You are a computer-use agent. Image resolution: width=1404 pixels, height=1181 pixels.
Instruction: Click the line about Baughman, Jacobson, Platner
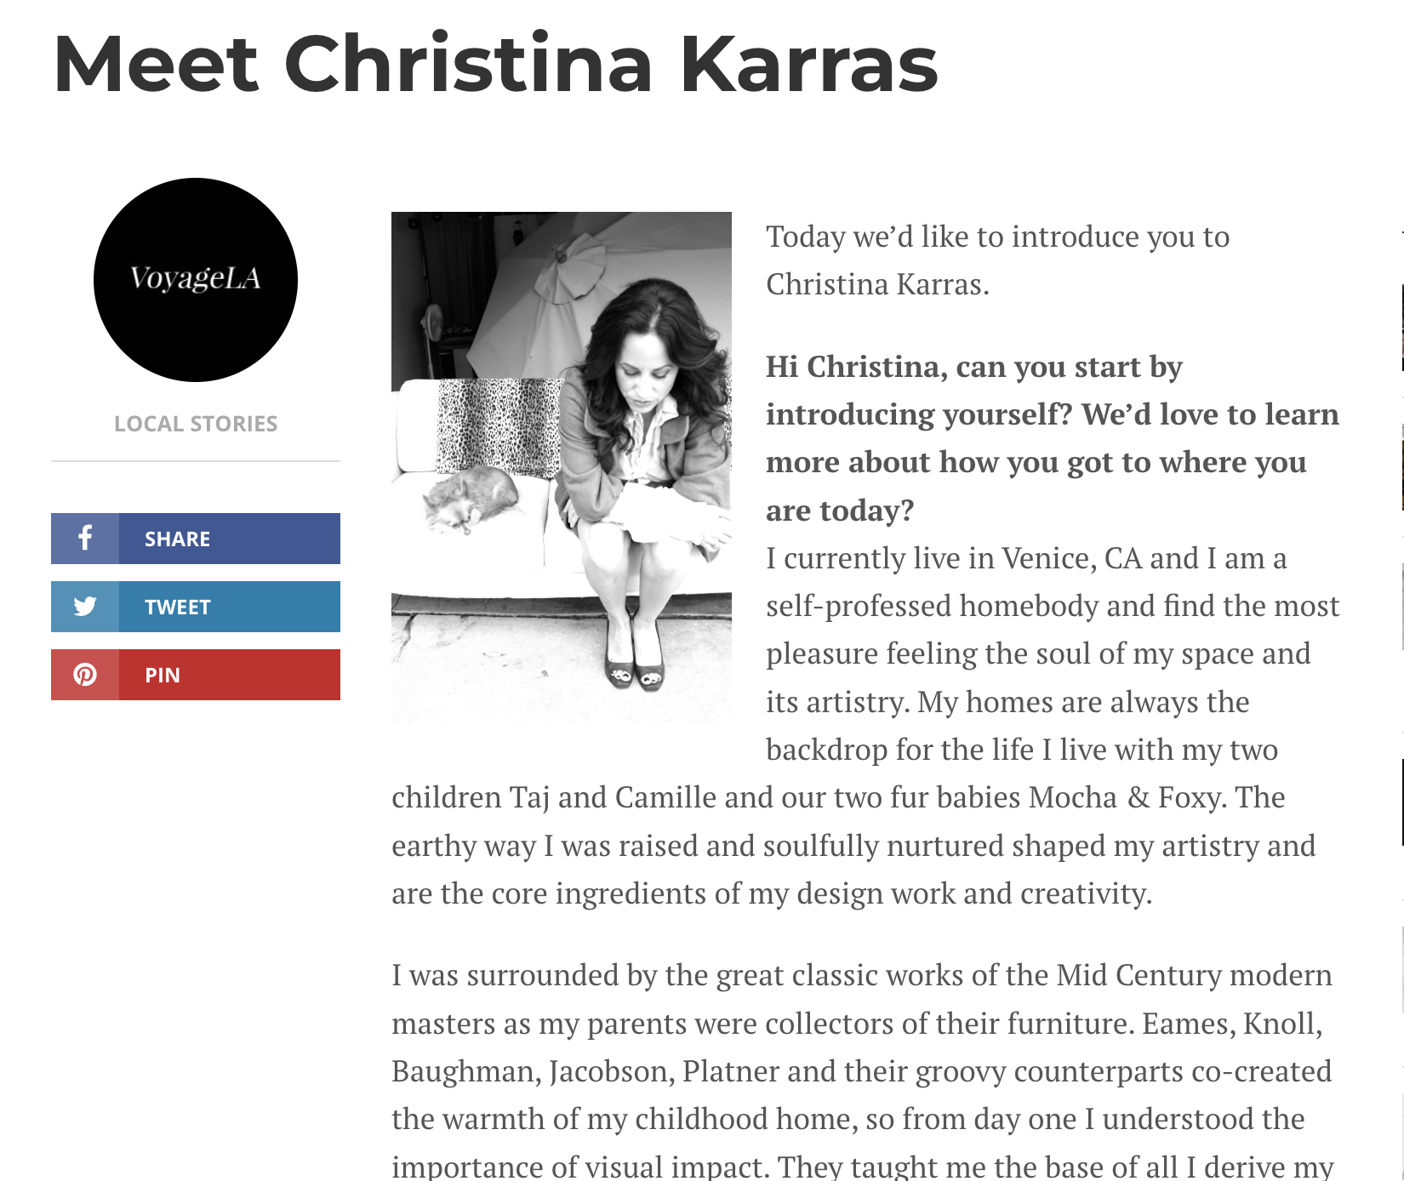pyautogui.click(x=861, y=1071)
